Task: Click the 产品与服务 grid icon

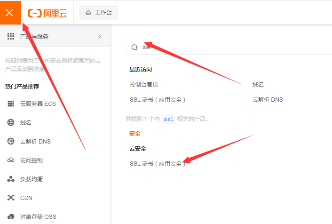Action: (11, 36)
